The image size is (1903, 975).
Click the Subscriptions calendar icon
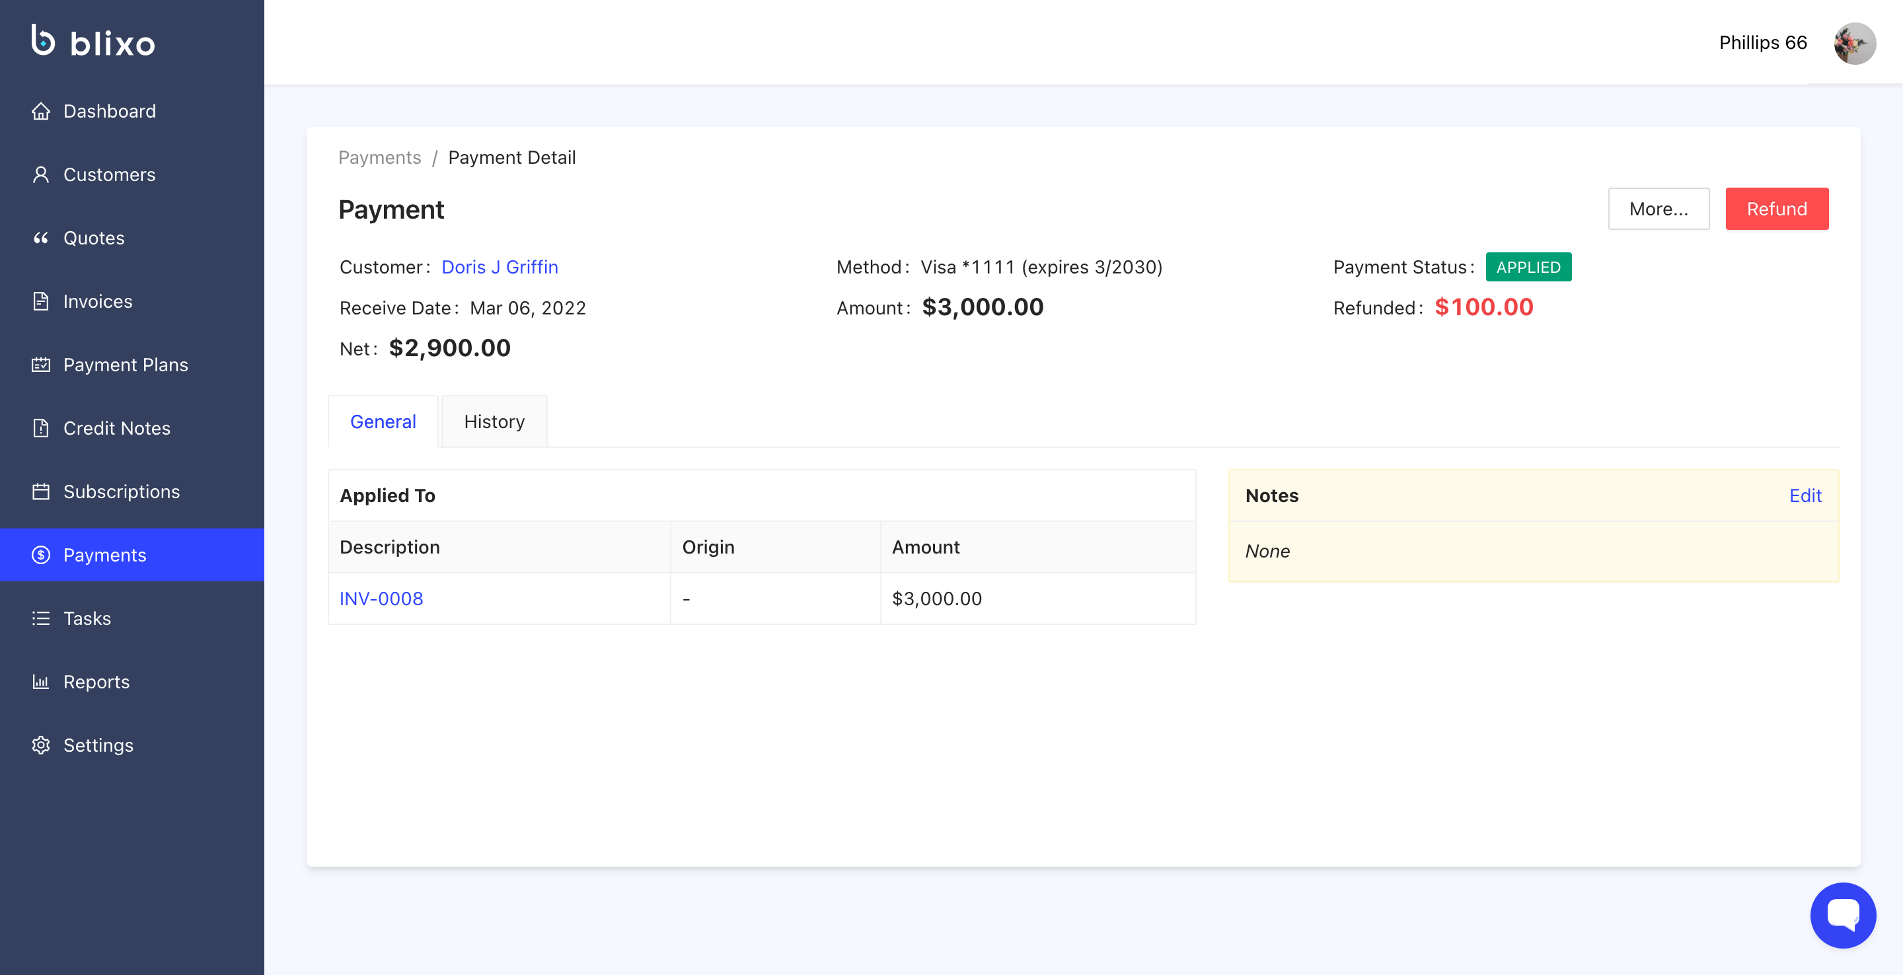click(x=40, y=492)
